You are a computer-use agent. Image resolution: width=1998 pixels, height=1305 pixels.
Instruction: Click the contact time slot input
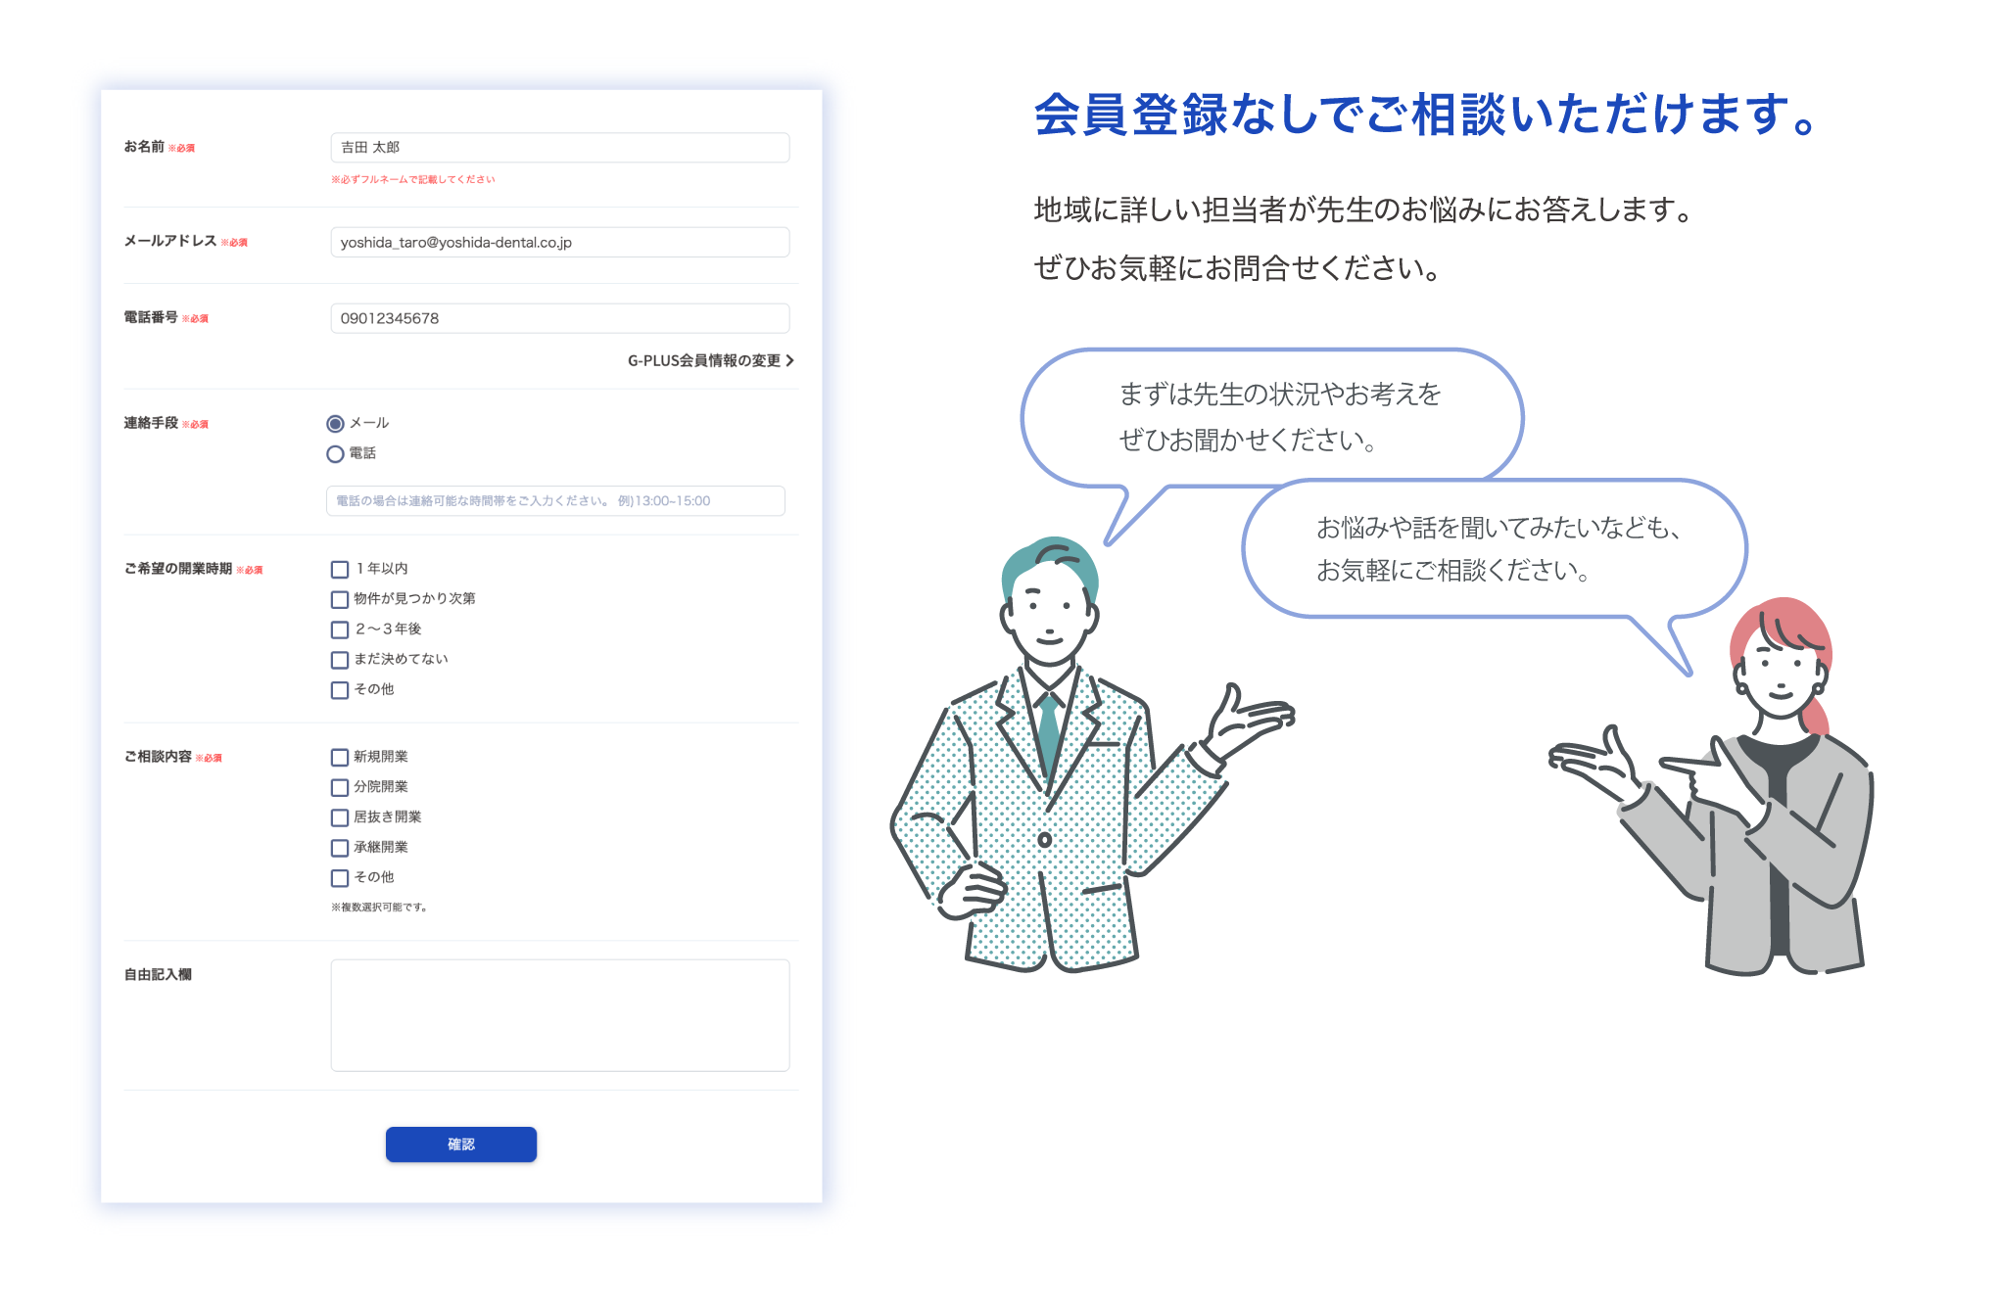[555, 501]
